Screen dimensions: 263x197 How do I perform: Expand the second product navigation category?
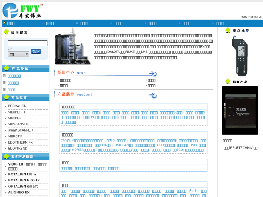[x=4, y=83]
